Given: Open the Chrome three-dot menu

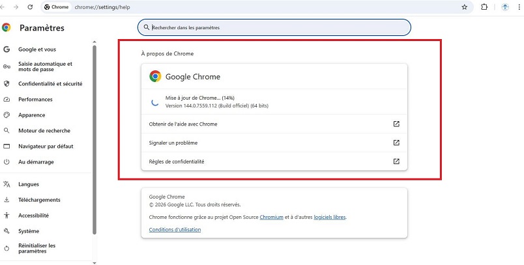Looking at the screenshot, I should point(519,7).
